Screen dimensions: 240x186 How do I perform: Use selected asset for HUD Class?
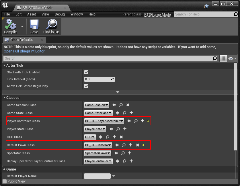click(101, 137)
